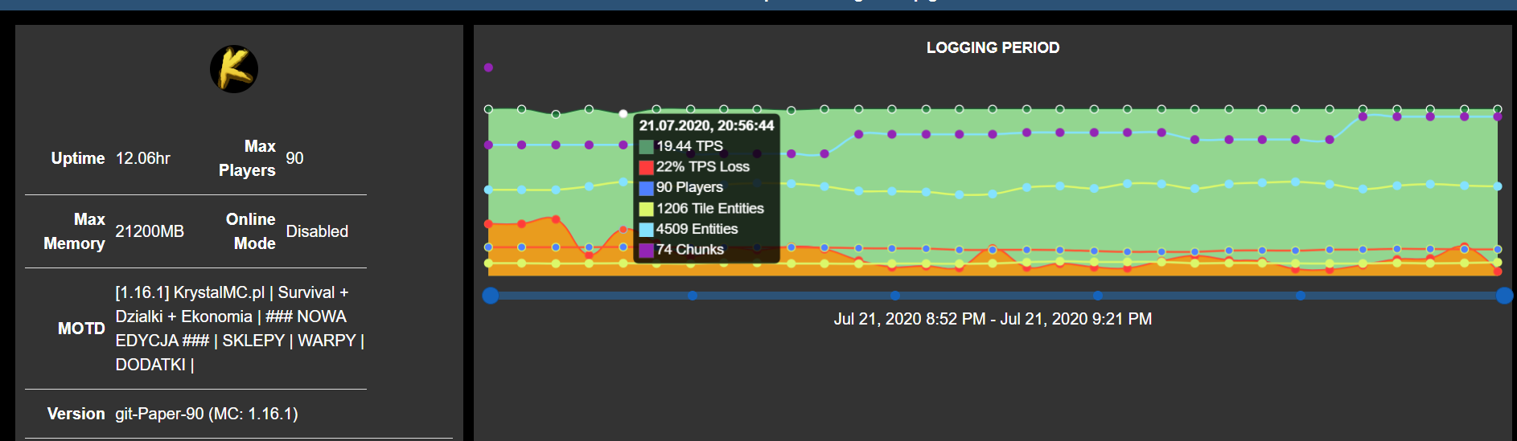Click the green TPS legend square in tooltip
This screenshot has width=1517, height=441.
[646, 147]
